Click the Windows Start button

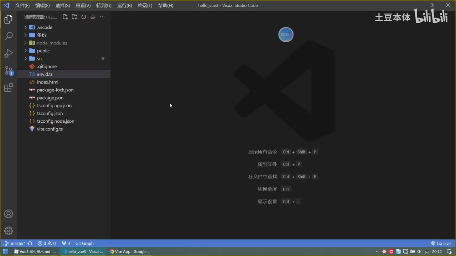(x=5, y=251)
